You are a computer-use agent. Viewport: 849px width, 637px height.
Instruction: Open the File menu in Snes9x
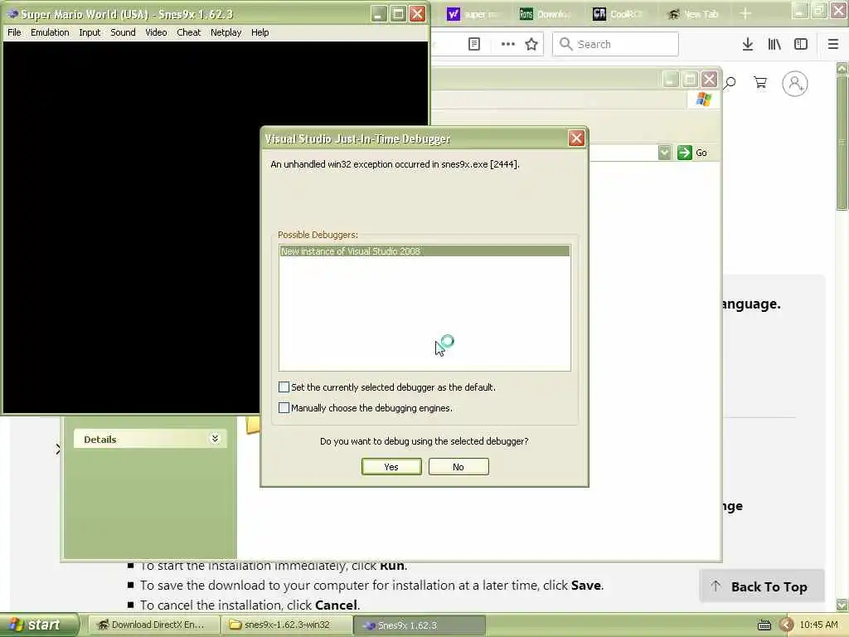pos(14,32)
